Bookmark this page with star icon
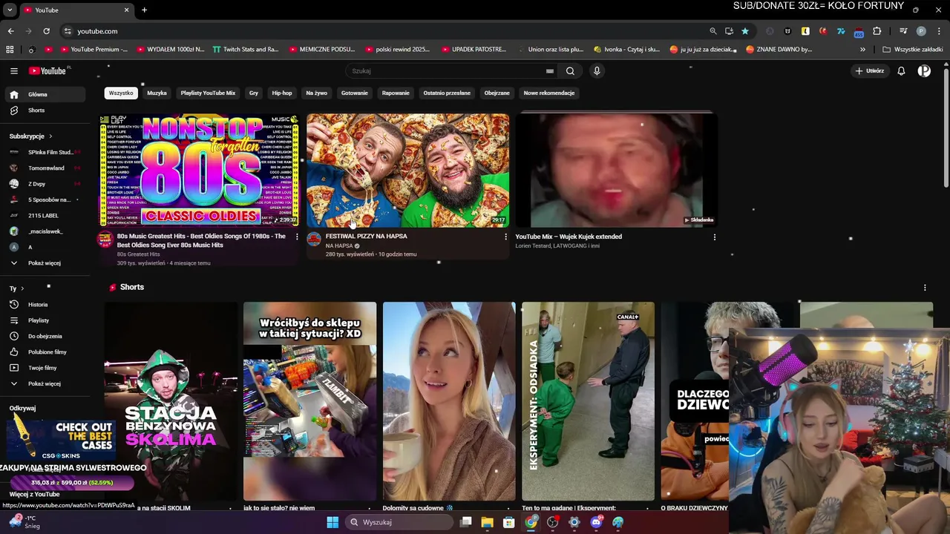Image resolution: width=950 pixels, height=534 pixels. point(744,31)
